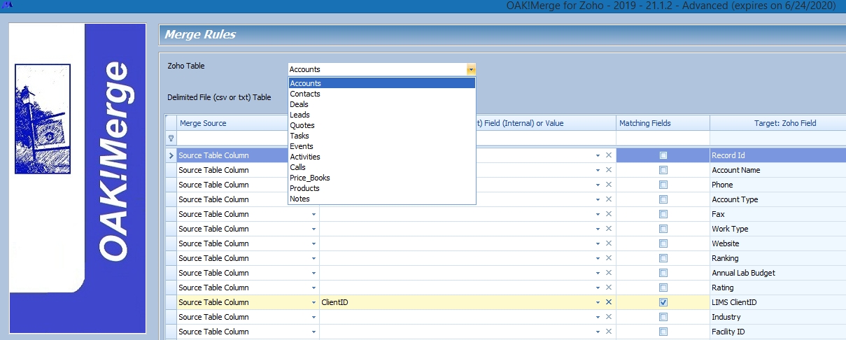Viewport: 846px width, 340px height.
Task: Expand the field value dropdown in the Record Id row
Action: pyautogui.click(x=598, y=155)
